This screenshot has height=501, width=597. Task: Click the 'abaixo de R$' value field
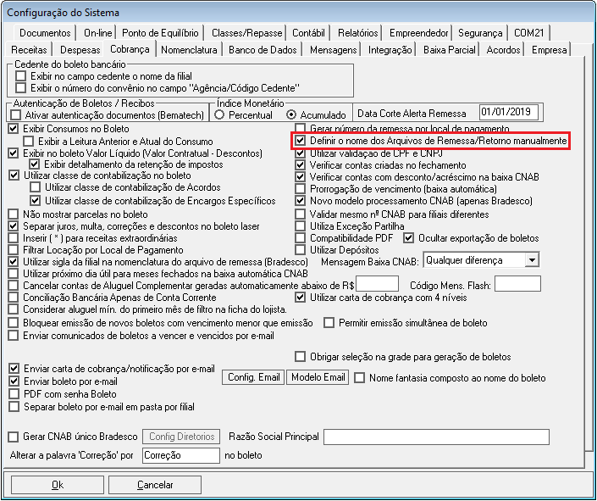pos(377,284)
